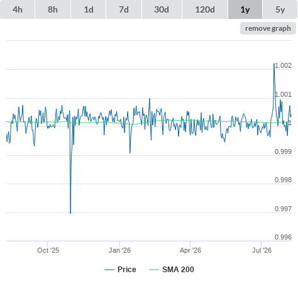Click the remove graph button
The height and width of the screenshot is (286, 298).
268,28
